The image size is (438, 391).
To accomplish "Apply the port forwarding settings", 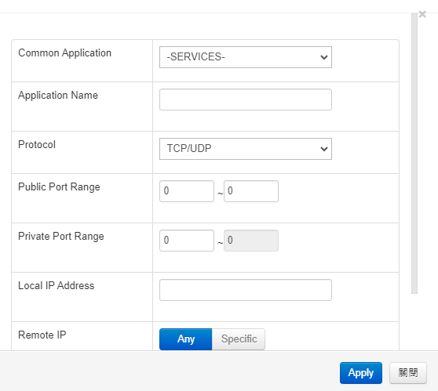I will click(360, 373).
